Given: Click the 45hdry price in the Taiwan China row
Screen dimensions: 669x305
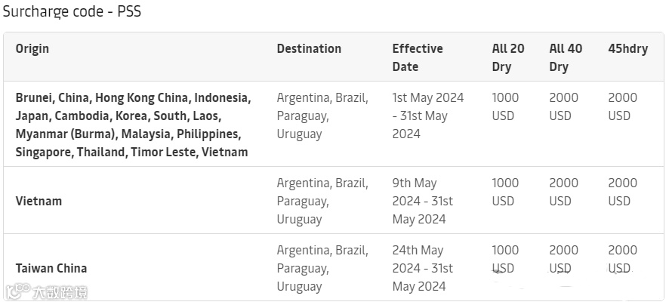Looking at the screenshot, I should click(x=622, y=259).
